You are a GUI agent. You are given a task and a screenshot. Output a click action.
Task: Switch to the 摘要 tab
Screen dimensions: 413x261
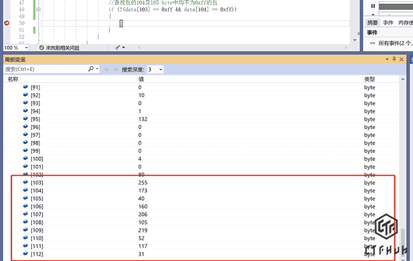[x=372, y=23]
